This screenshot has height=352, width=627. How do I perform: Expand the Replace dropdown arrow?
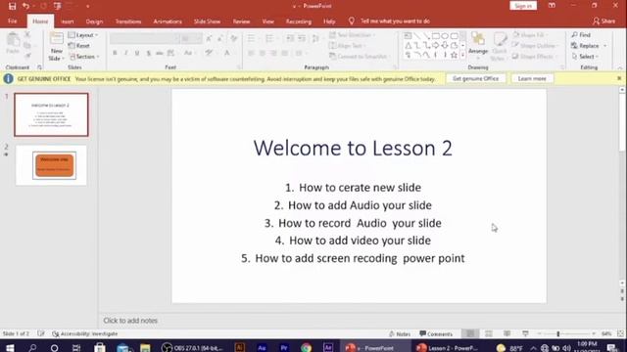(x=604, y=46)
